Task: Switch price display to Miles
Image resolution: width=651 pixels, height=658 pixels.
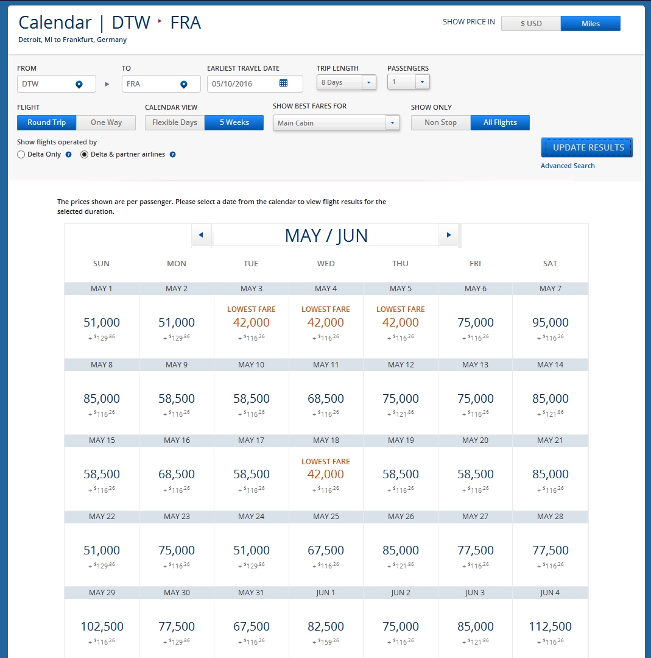Action: [x=590, y=24]
